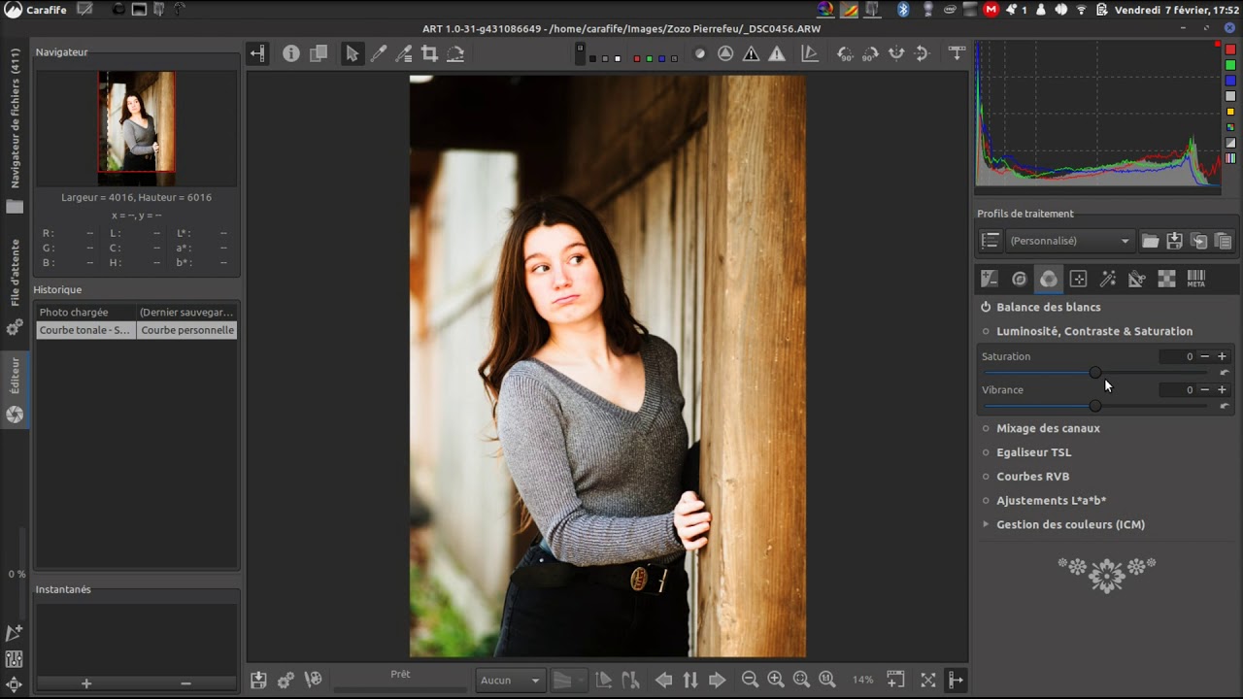1243x699 pixels.
Task: Open the Metadata tab
Action: coord(1196,279)
